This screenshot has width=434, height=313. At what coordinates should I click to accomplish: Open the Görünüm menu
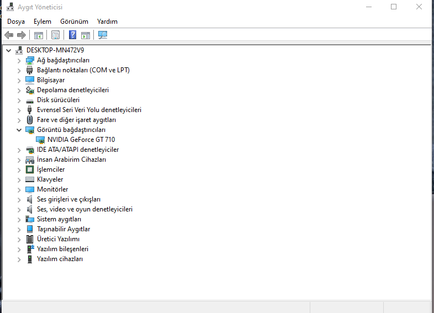(x=74, y=22)
